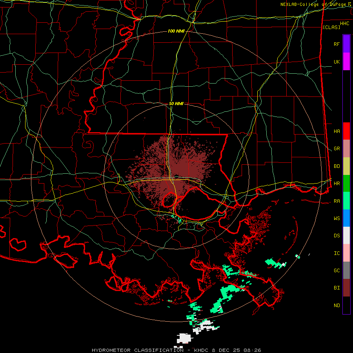
Task: Click the 50 NMI range ring label
Action: point(176,104)
